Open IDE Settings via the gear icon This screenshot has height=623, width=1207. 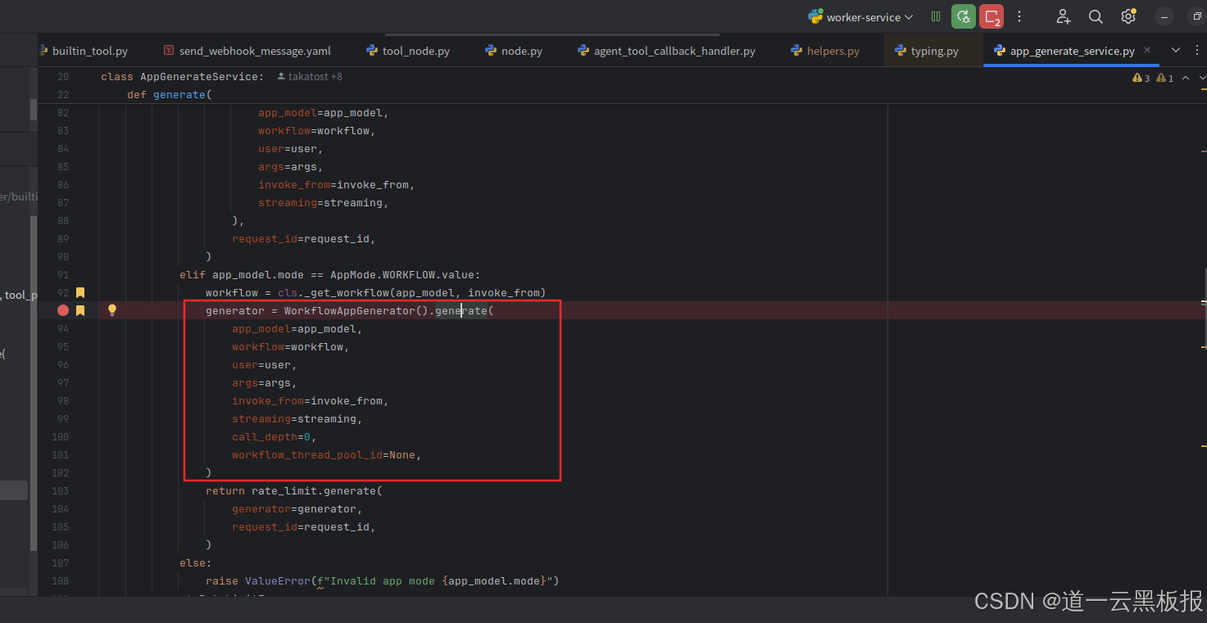coord(1128,16)
